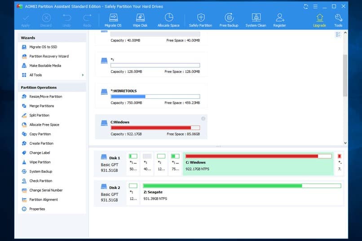The width and height of the screenshot is (362, 241).
Task: Click scroll down arrow of partition list
Action: [345, 143]
